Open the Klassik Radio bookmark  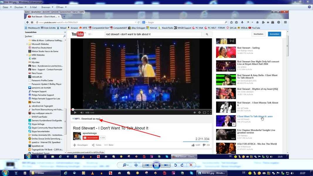166,28
